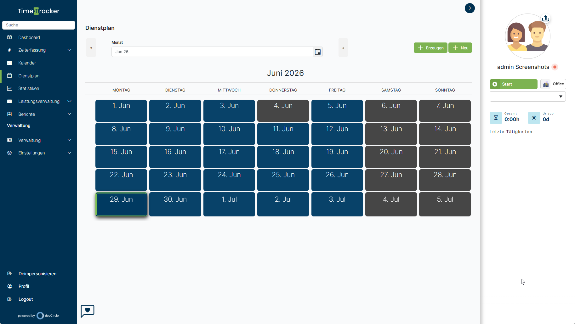Screen dimensions: 575x324
Task: Collapse the right panel with arrow button
Action: (470, 8)
